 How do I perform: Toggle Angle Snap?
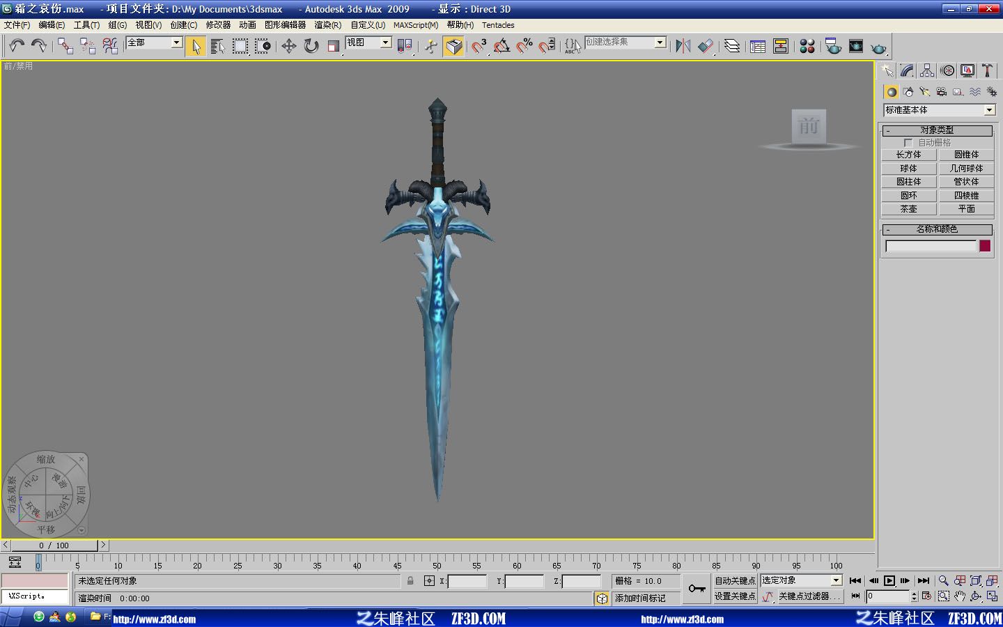(x=501, y=46)
